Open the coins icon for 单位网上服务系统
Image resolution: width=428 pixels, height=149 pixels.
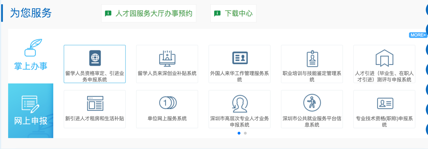(x=167, y=103)
